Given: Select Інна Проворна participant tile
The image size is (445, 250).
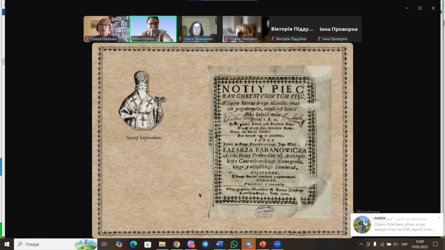Looking at the screenshot, I should click(338, 29).
